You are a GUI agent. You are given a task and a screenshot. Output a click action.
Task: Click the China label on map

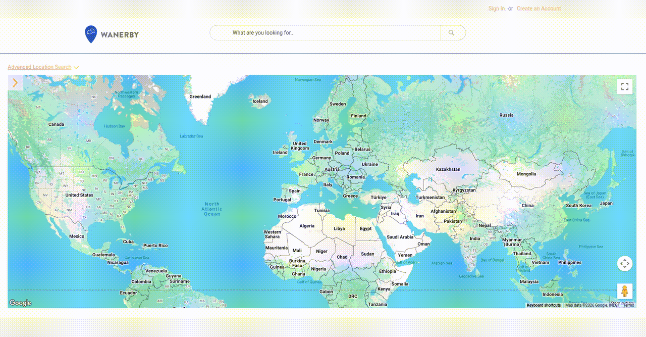(x=527, y=206)
